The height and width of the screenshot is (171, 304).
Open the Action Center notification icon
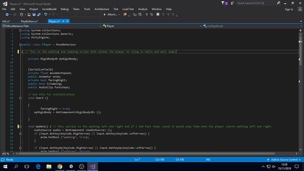[x=296, y=167]
